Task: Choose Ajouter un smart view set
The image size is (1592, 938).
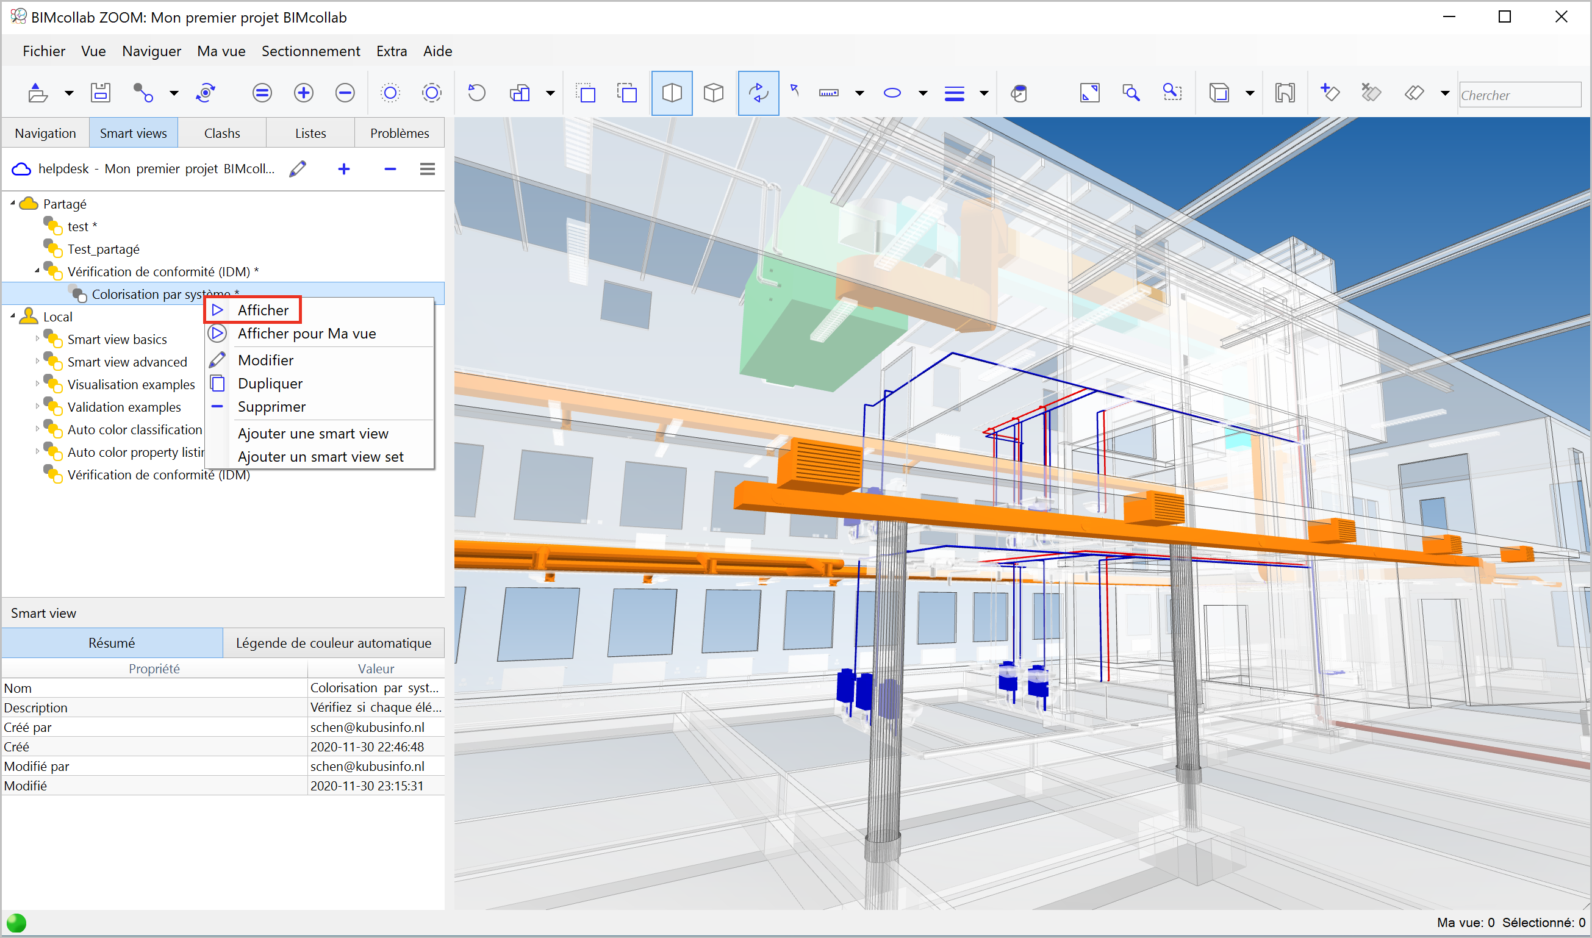Action: click(320, 457)
